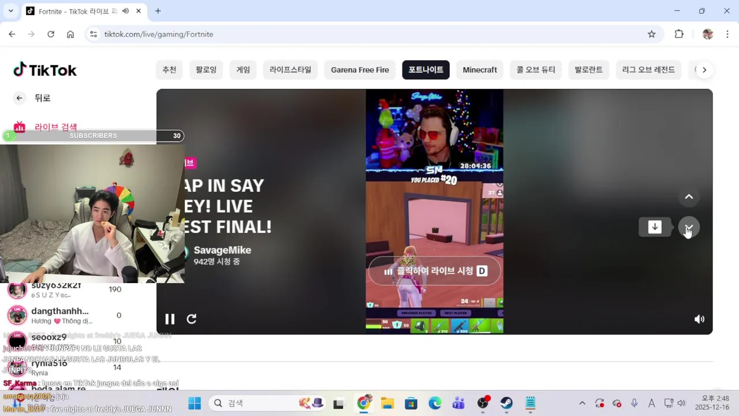This screenshot has height=416, width=739.
Task: Open the browser extensions menu
Action: click(679, 34)
